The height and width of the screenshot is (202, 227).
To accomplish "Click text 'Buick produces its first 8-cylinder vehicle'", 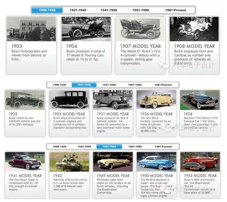I will (113, 124).
